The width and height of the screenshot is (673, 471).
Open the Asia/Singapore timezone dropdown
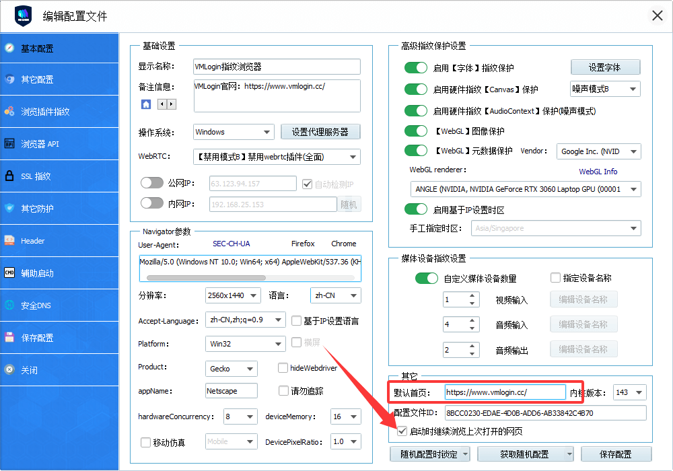(x=556, y=227)
